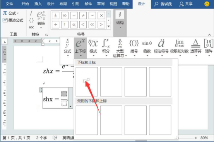
Task: Open the 矩阵 matrix menu
Action: (x=209, y=47)
